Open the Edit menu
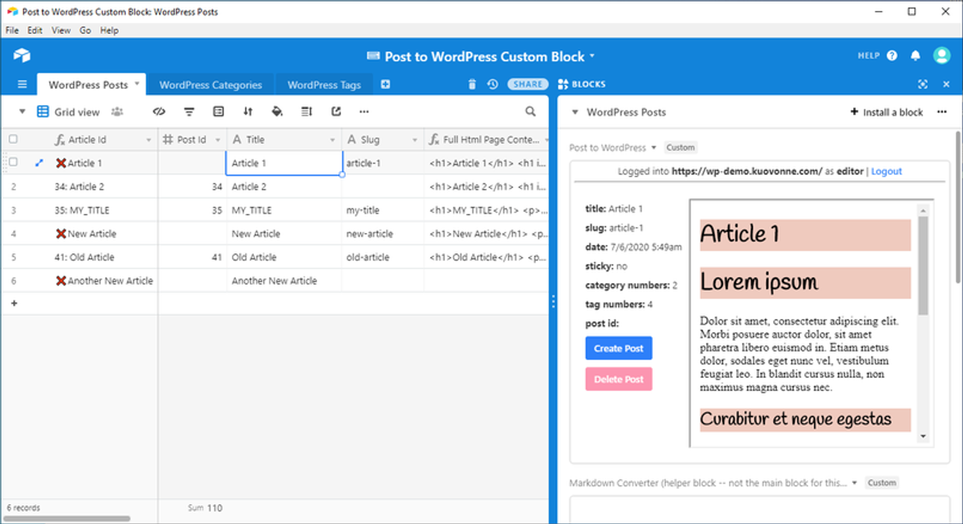Screen dimensions: 963x524 point(35,30)
